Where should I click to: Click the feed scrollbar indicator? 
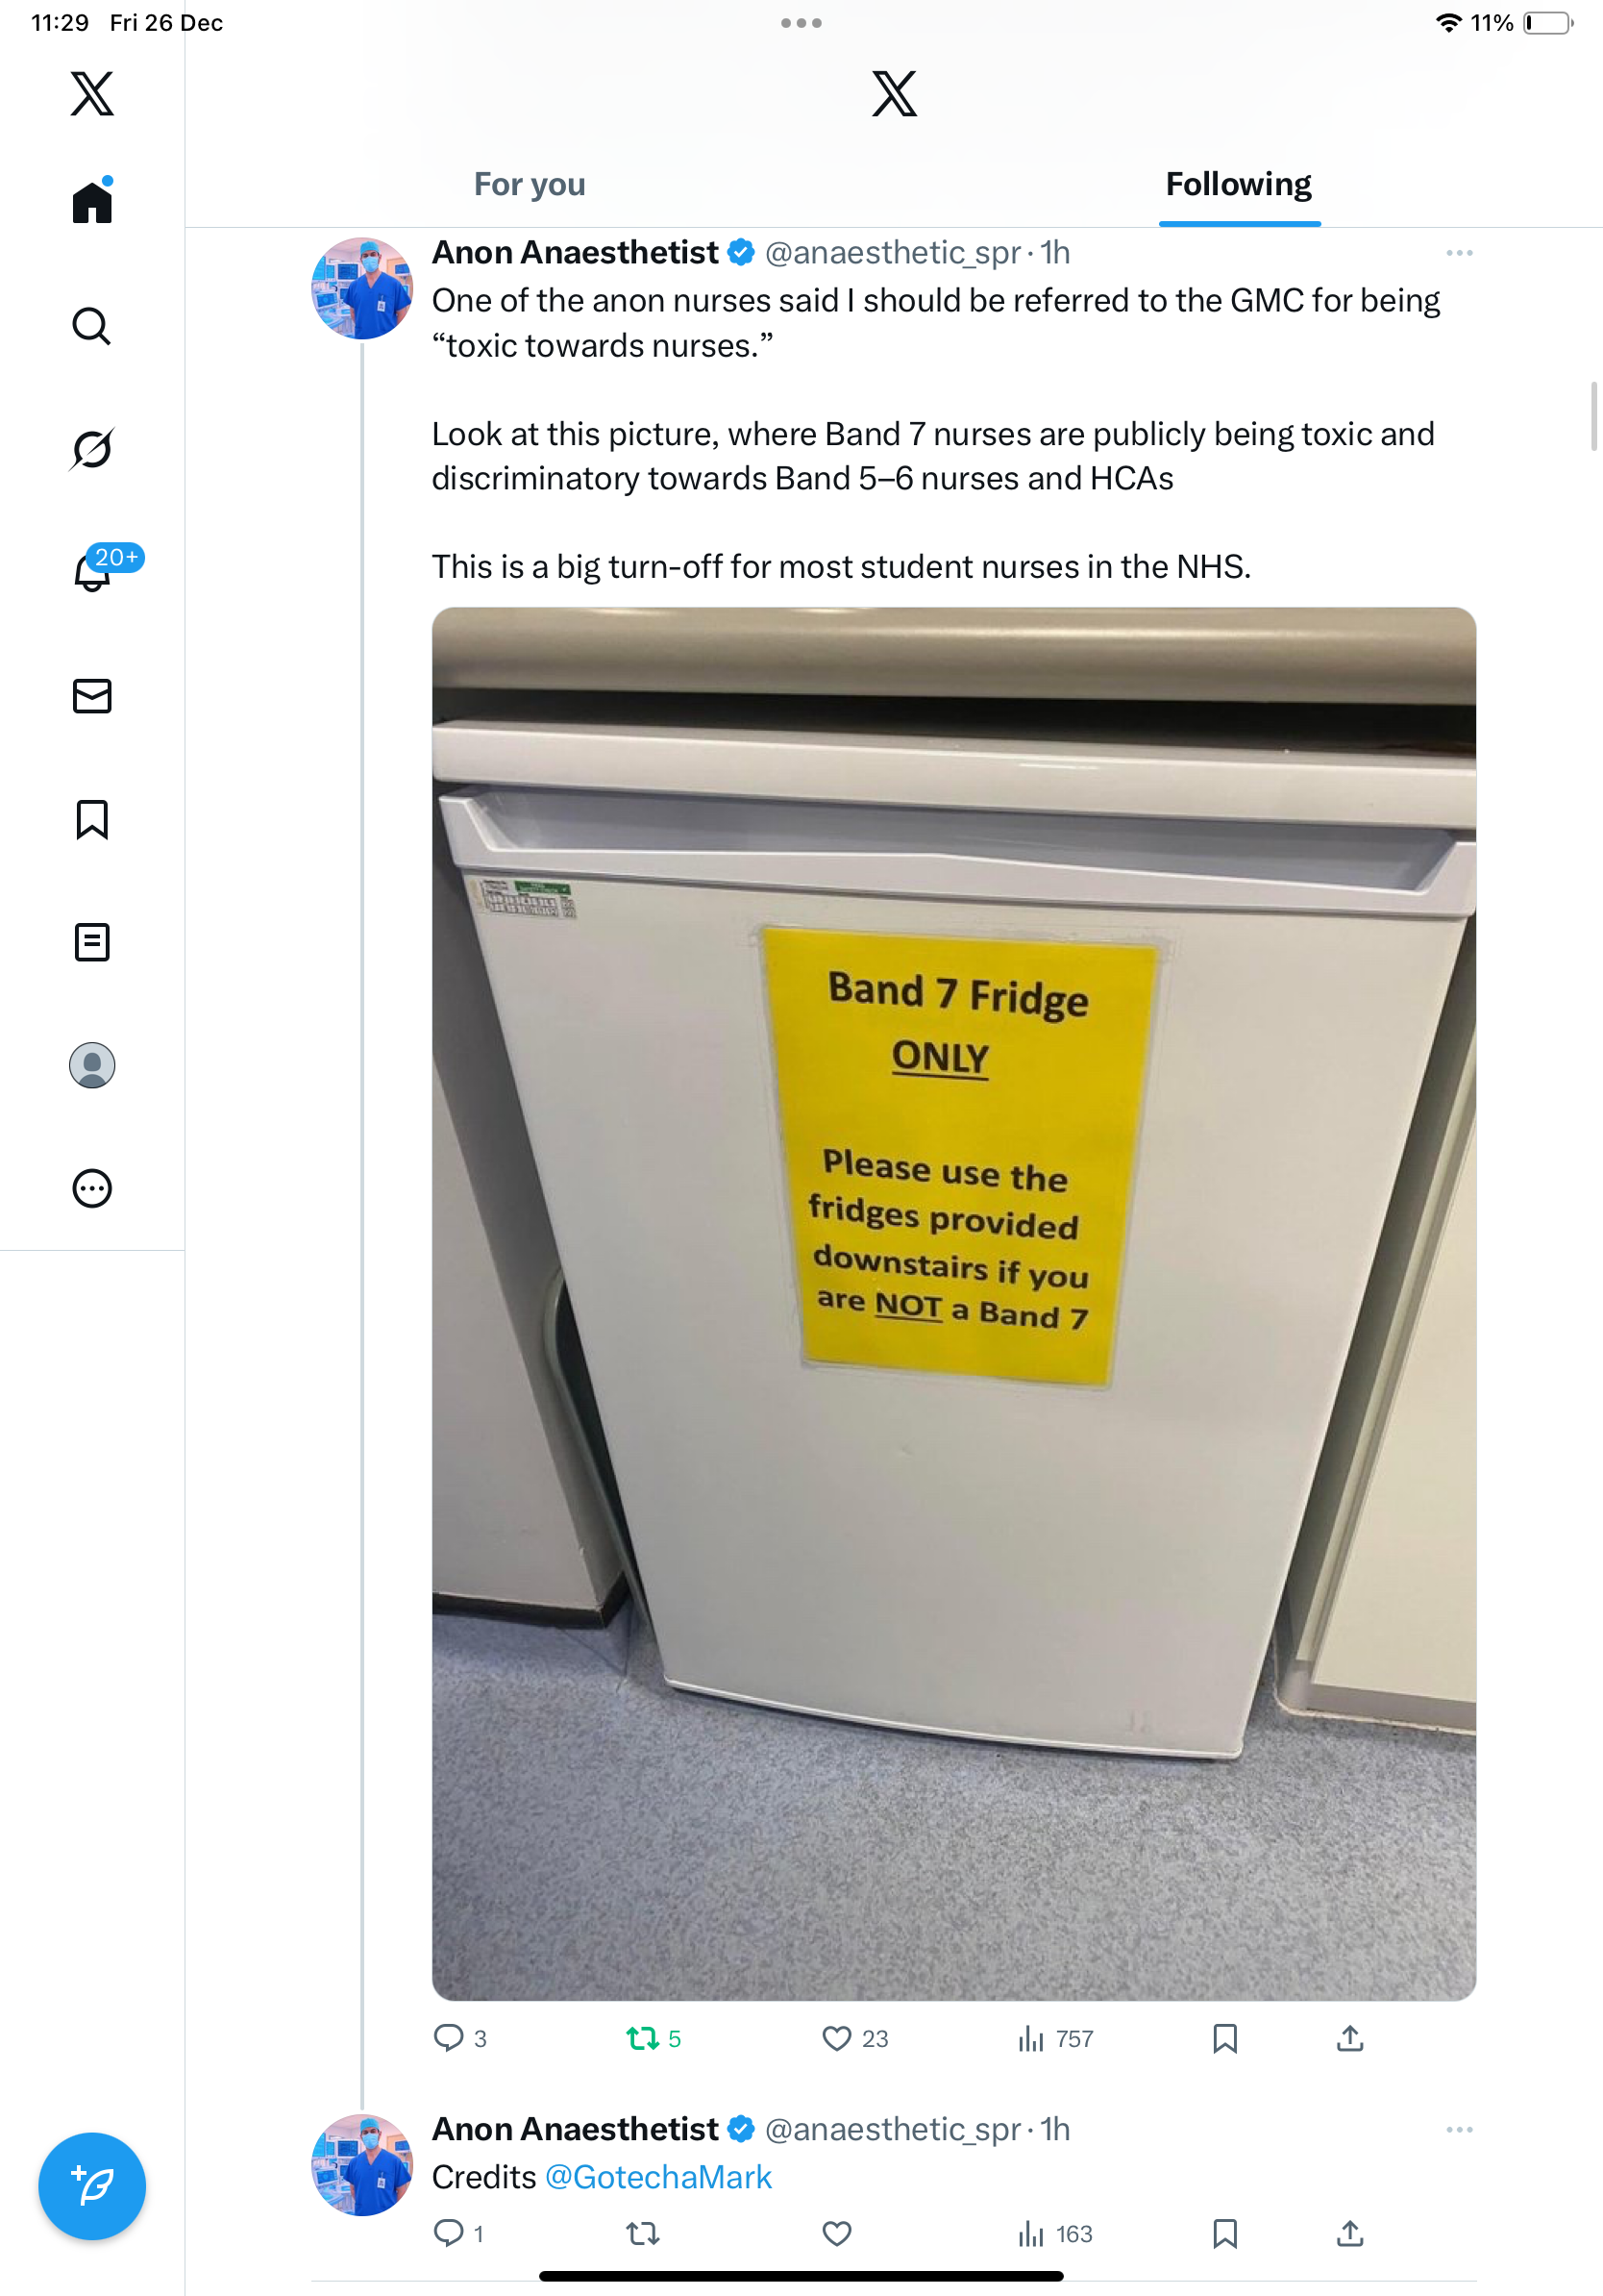click(x=1594, y=416)
